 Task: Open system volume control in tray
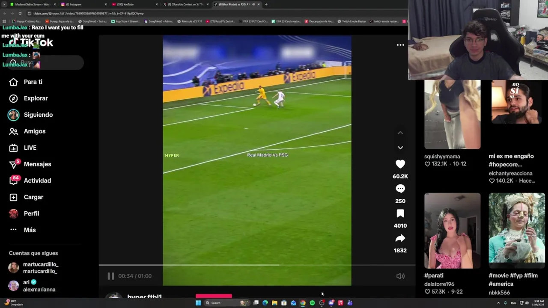click(x=527, y=303)
